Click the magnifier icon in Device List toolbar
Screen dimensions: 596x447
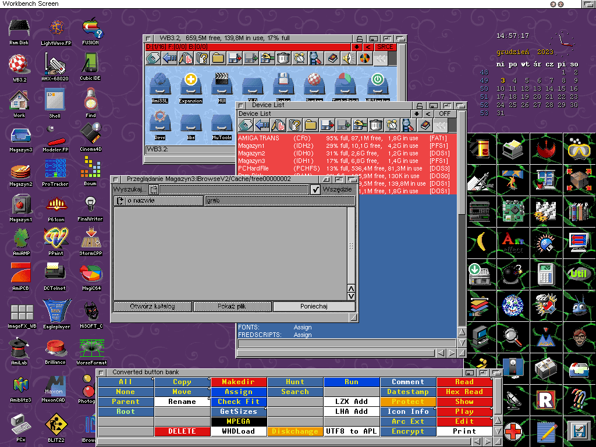click(408, 125)
